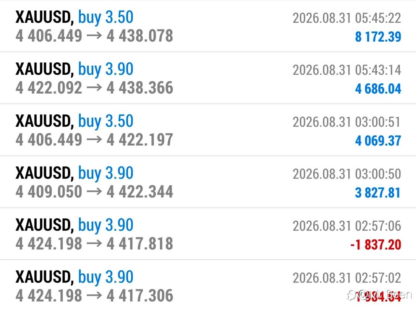Tap buy 3.90 in the 05:43:14 trade
The height and width of the screenshot is (311, 416).
pos(106,69)
